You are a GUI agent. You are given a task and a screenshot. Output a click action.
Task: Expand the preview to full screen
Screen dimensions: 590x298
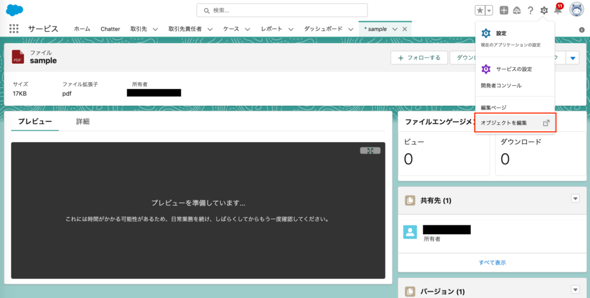[370, 151]
